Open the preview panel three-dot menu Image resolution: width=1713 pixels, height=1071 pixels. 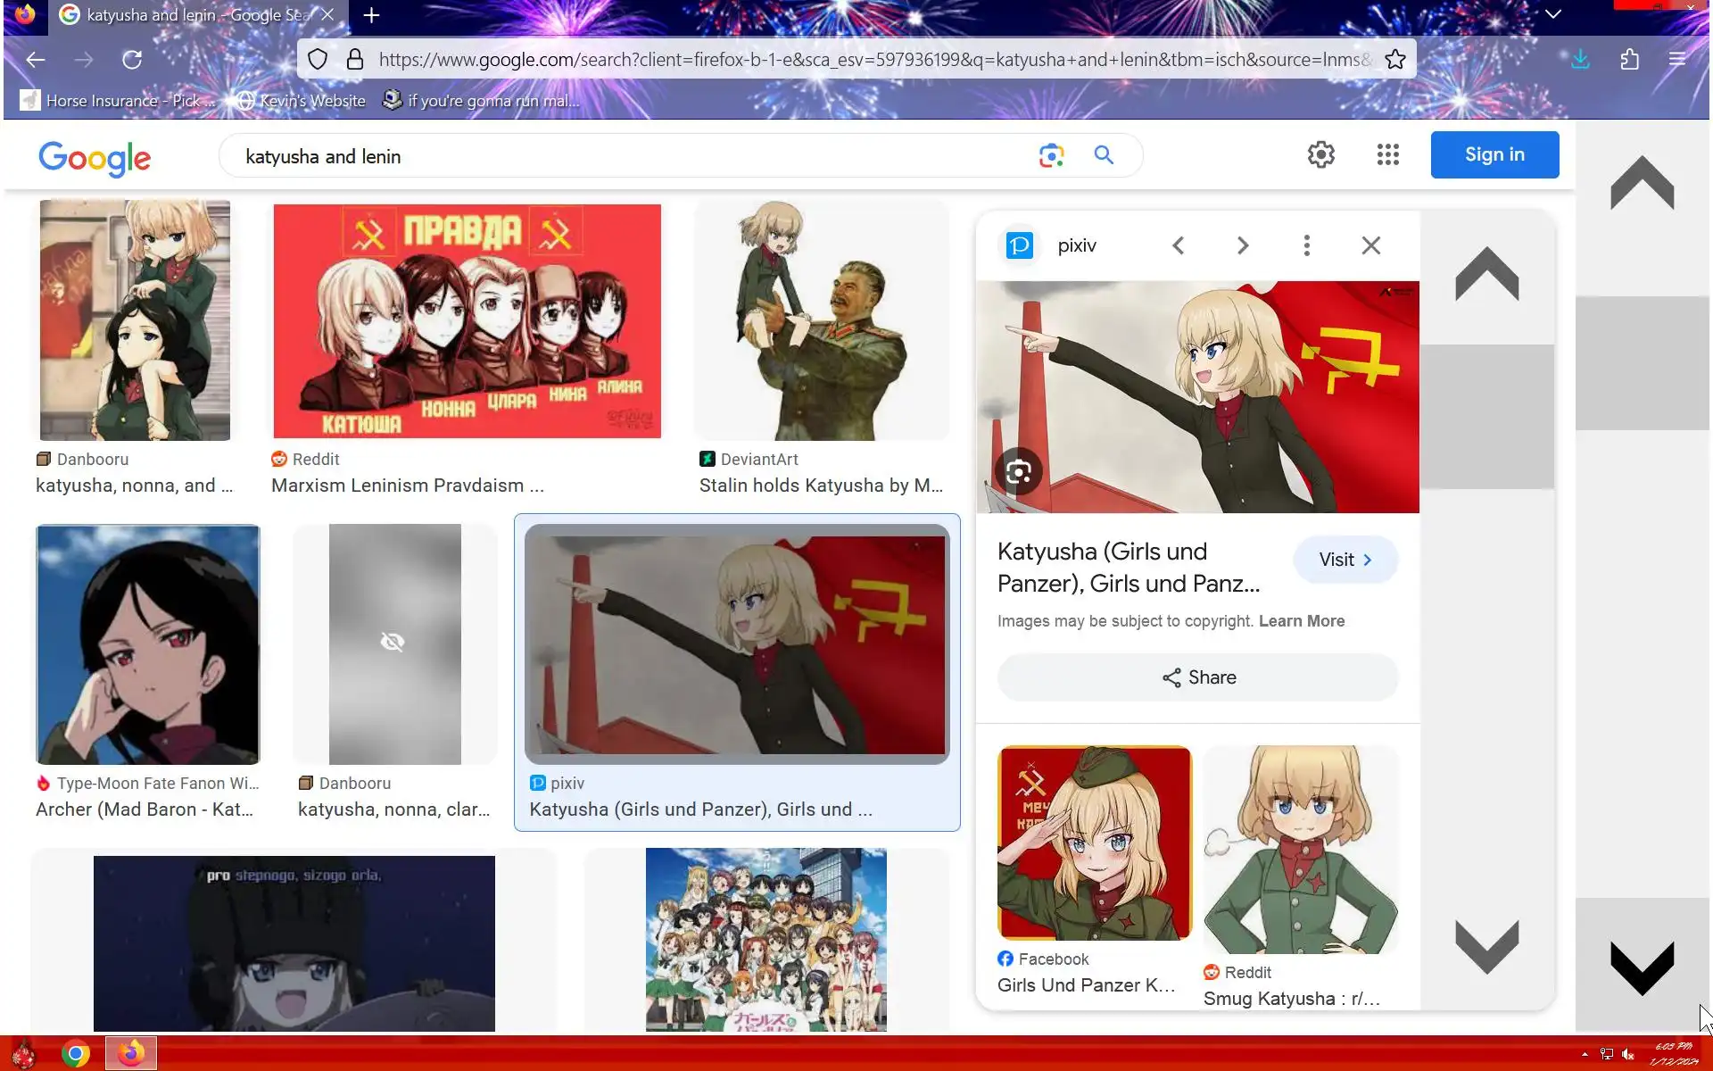[x=1306, y=245]
